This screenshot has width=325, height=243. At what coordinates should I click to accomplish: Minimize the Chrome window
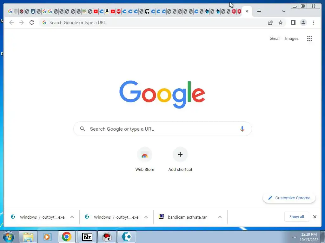coord(295,6)
